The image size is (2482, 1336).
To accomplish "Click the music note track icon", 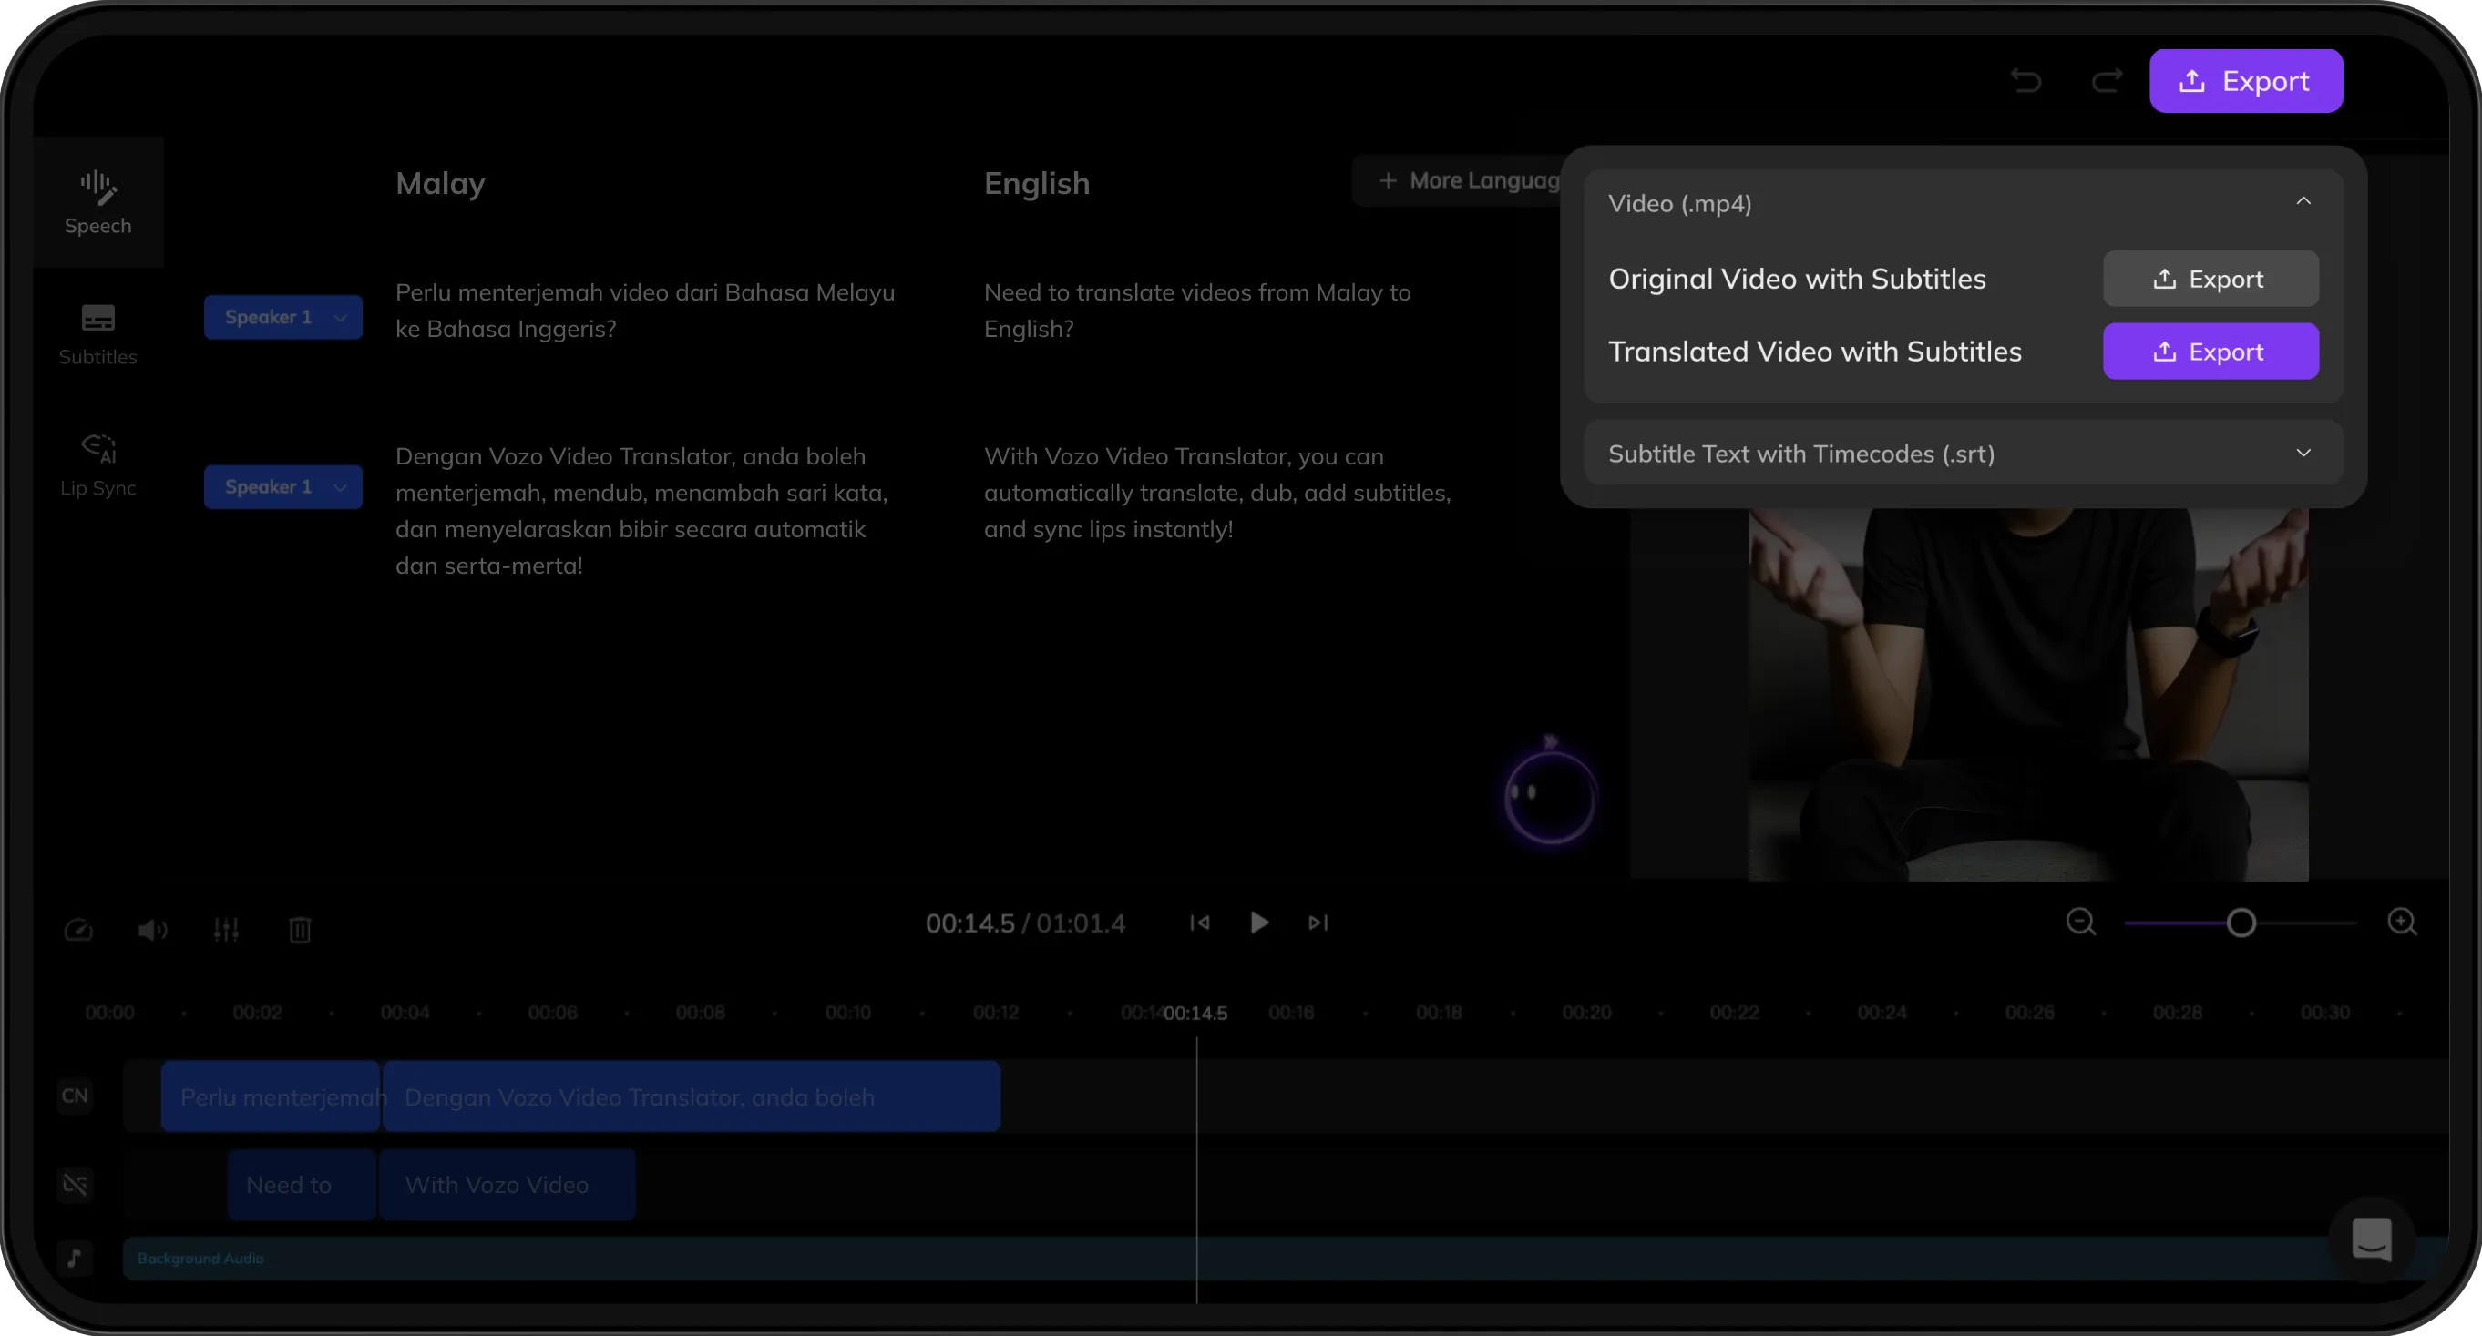I will click(75, 1258).
